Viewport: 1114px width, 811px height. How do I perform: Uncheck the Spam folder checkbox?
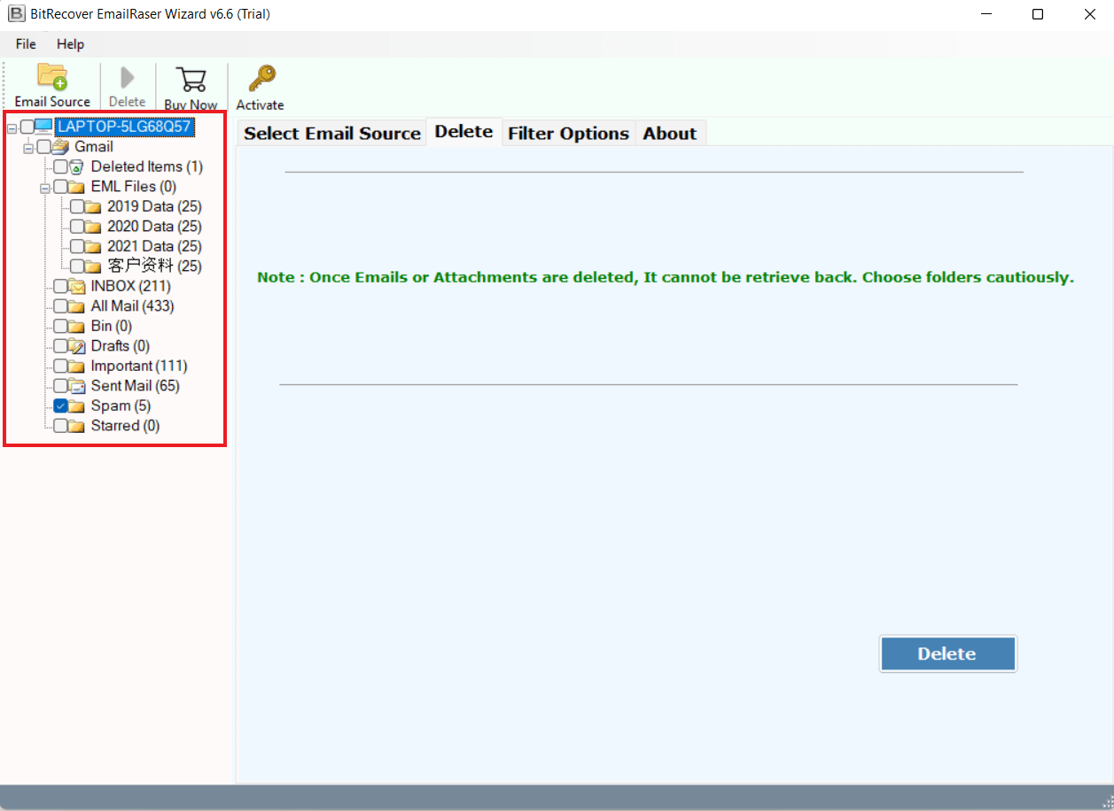point(60,405)
